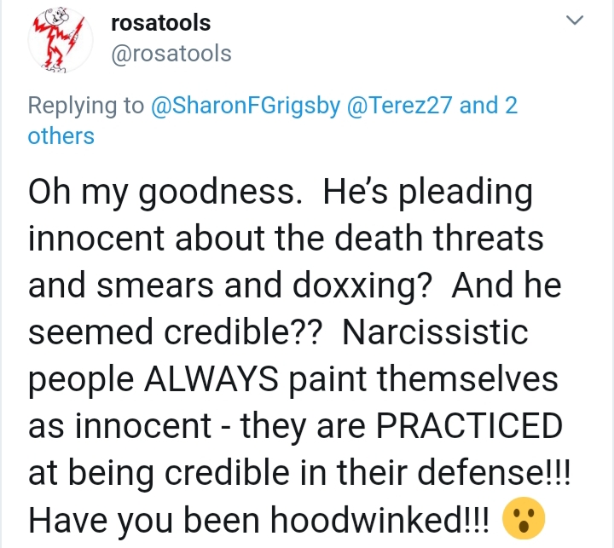
Task: Visit the @Terez27 profile link
Action: tap(399, 106)
